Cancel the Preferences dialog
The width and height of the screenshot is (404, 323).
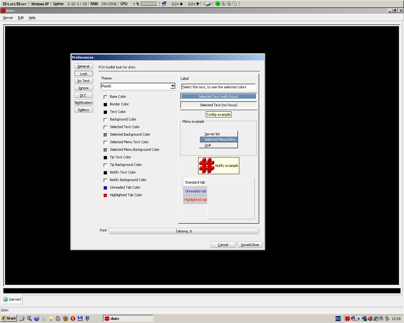pos(223,245)
